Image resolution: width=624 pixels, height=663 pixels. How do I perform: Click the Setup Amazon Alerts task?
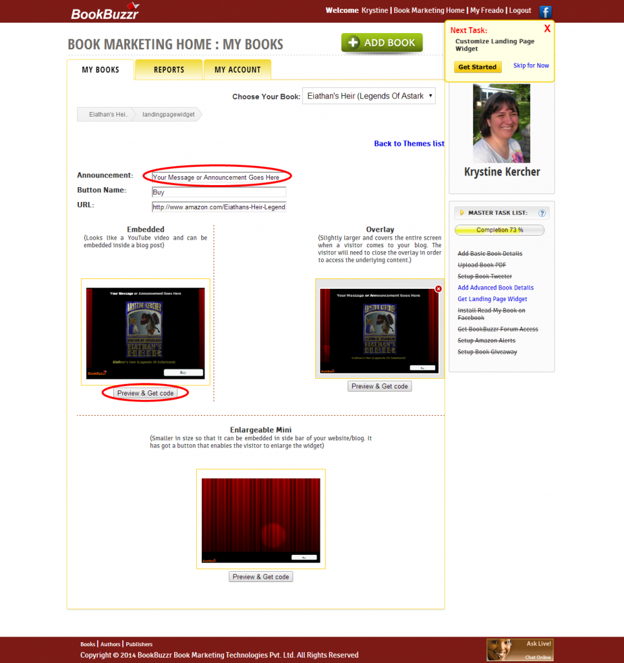[x=487, y=341]
